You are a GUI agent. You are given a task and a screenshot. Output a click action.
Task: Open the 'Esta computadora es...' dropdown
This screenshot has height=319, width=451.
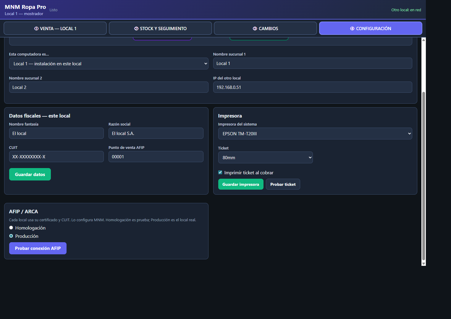[x=109, y=64]
